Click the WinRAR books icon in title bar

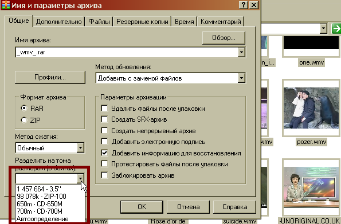pos(6,5)
